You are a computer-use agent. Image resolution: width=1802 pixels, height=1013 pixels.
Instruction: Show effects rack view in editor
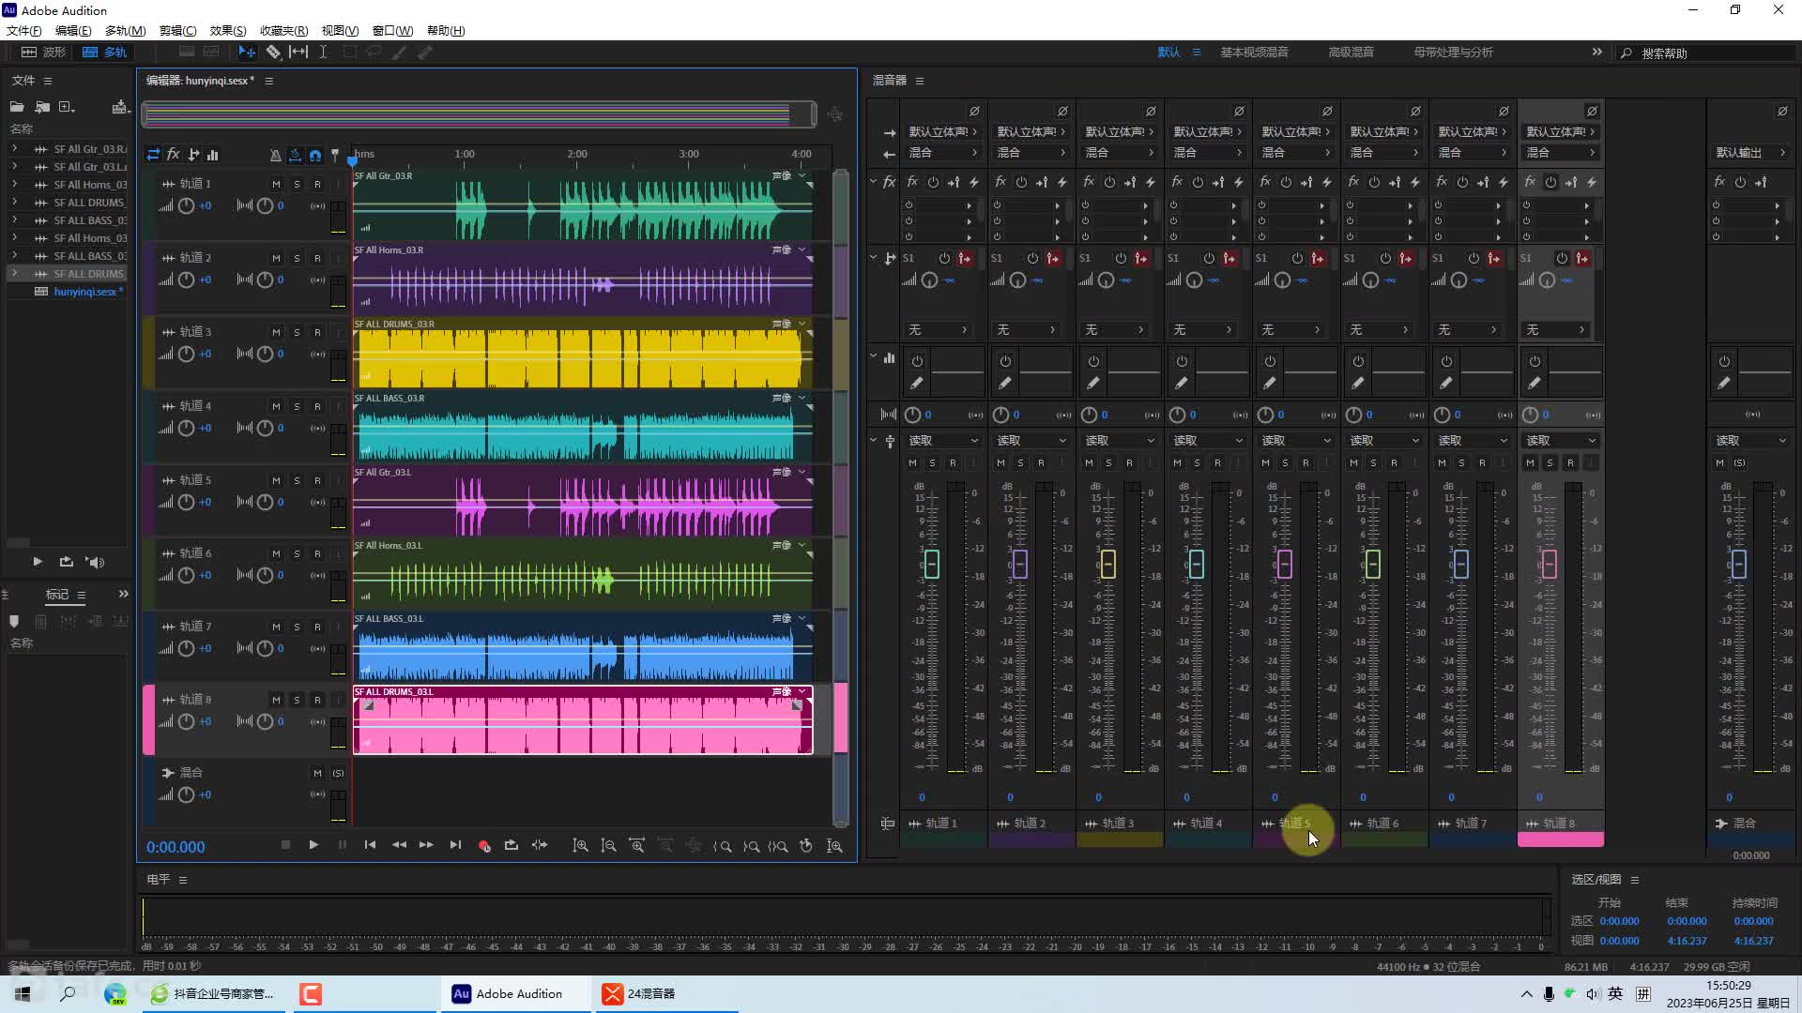(174, 155)
